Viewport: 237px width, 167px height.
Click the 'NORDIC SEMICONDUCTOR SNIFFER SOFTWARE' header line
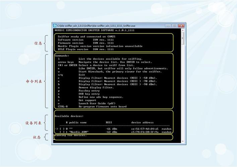[x=95, y=30]
